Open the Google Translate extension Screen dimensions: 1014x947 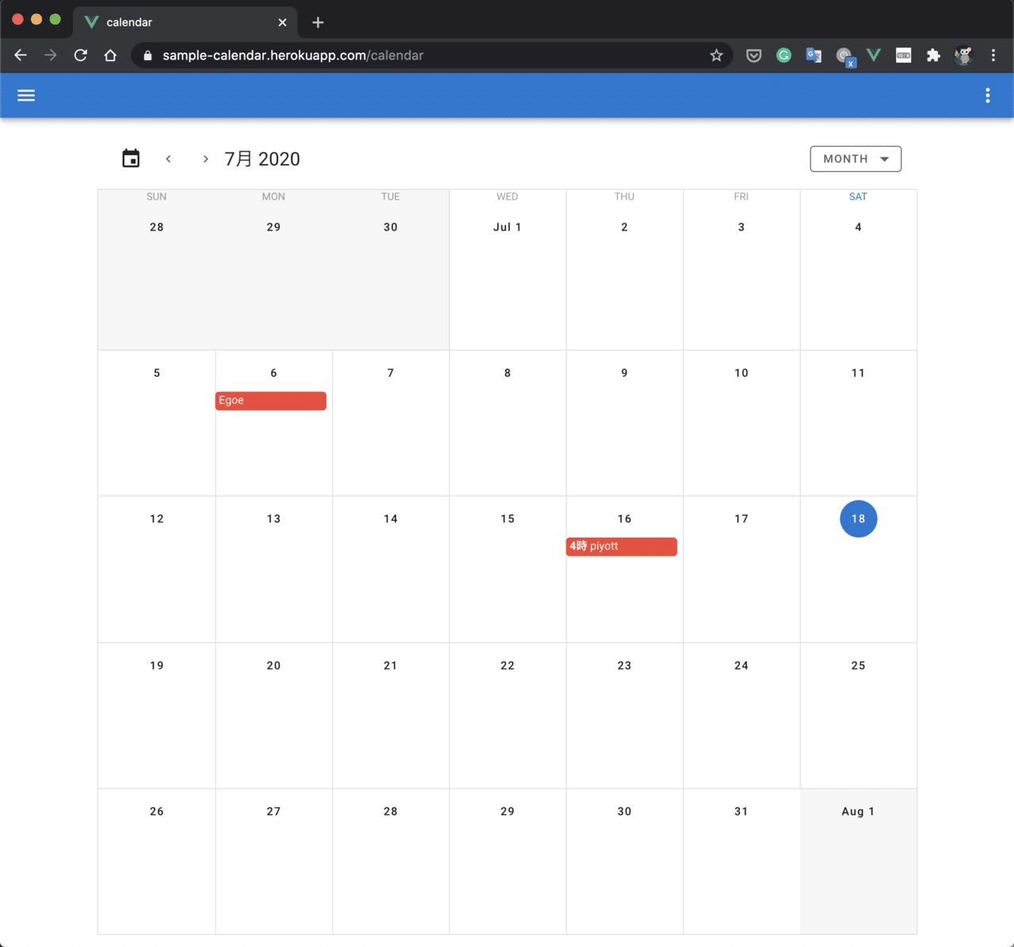[x=814, y=55]
